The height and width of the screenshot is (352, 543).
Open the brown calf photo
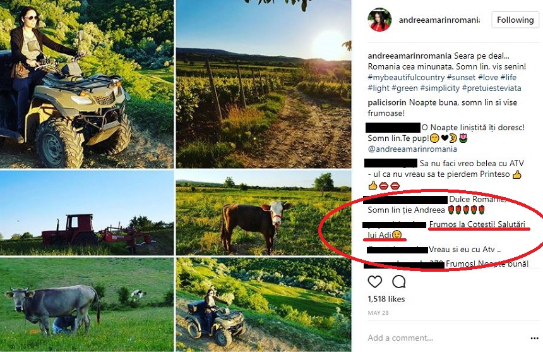(263, 212)
